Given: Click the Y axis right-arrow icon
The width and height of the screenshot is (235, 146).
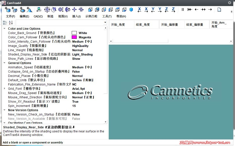Looking at the screenshot, I should [x=160, y=10].
